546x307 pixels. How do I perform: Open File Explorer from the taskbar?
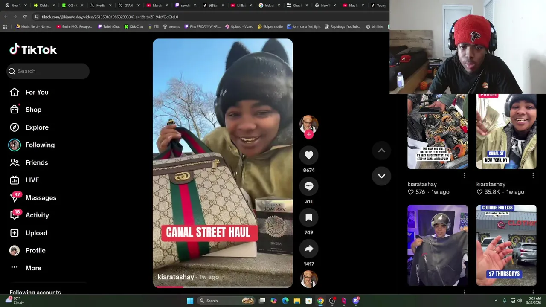[x=297, y=301]
